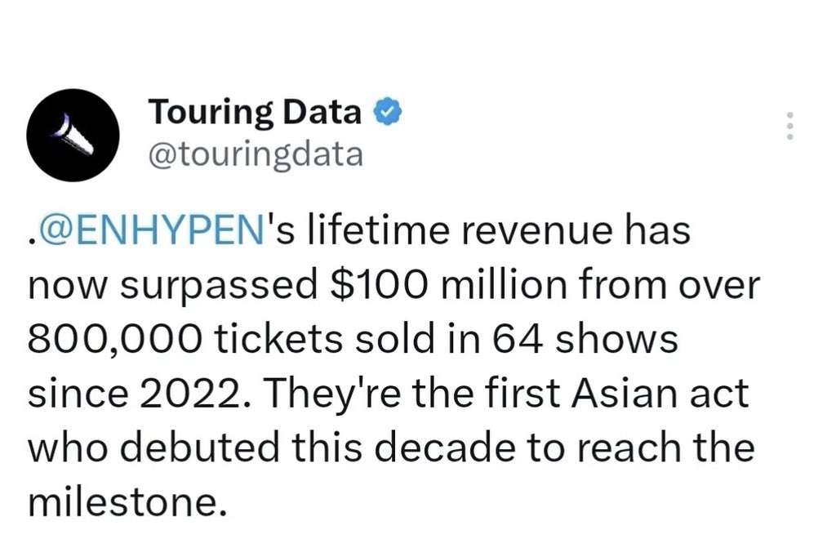Open the three-dot more options menu
Screen dimensions: 836x557
point(790,126)
